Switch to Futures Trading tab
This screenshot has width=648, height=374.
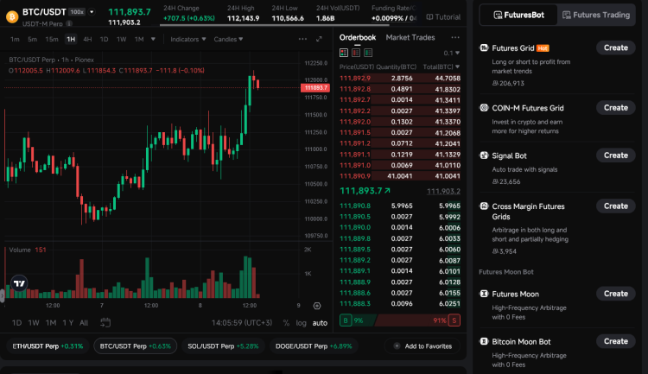[596, 15]
